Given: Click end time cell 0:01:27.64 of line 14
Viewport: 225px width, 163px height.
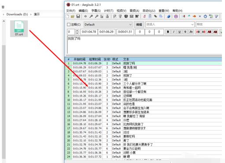Looking at the screenshot, I should pyautogui.click(x=95, y=116).
